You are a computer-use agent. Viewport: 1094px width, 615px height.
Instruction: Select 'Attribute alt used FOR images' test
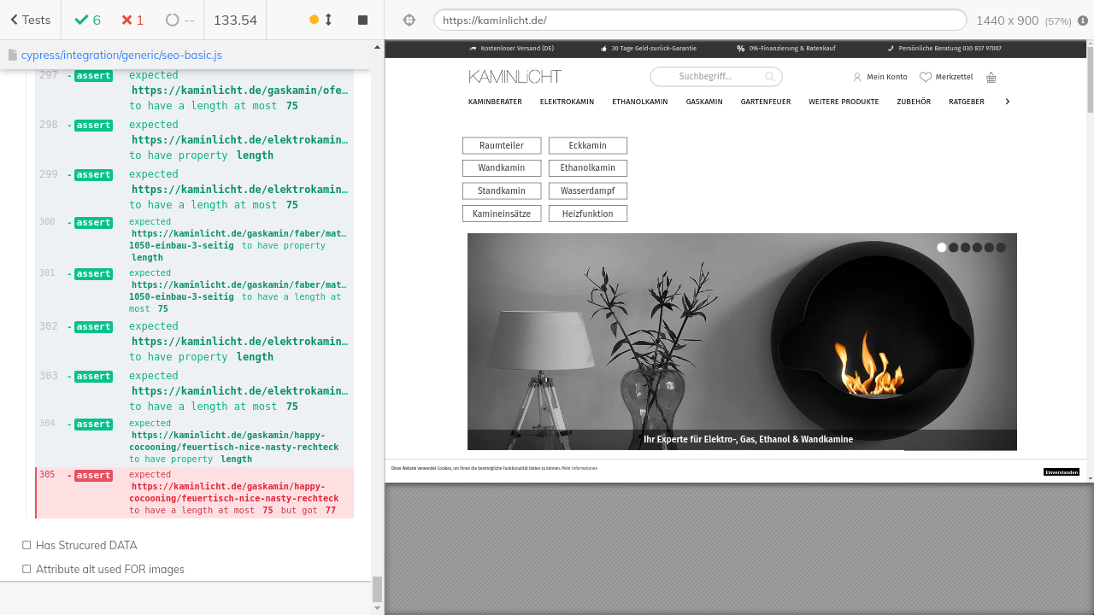[x=109, y=569]
